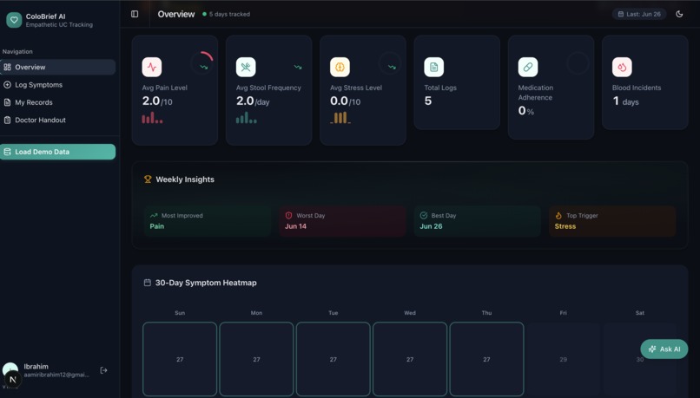
Task: Click the stress level circular progress ring
Action: tap(390, 63)
